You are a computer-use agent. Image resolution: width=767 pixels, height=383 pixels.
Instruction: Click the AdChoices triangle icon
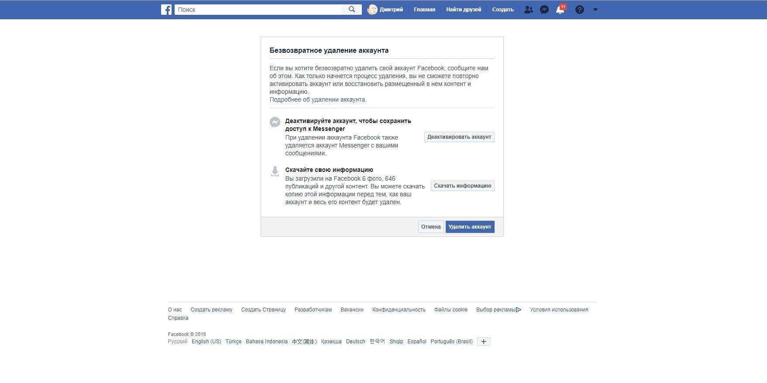click(x=519, y=310)
